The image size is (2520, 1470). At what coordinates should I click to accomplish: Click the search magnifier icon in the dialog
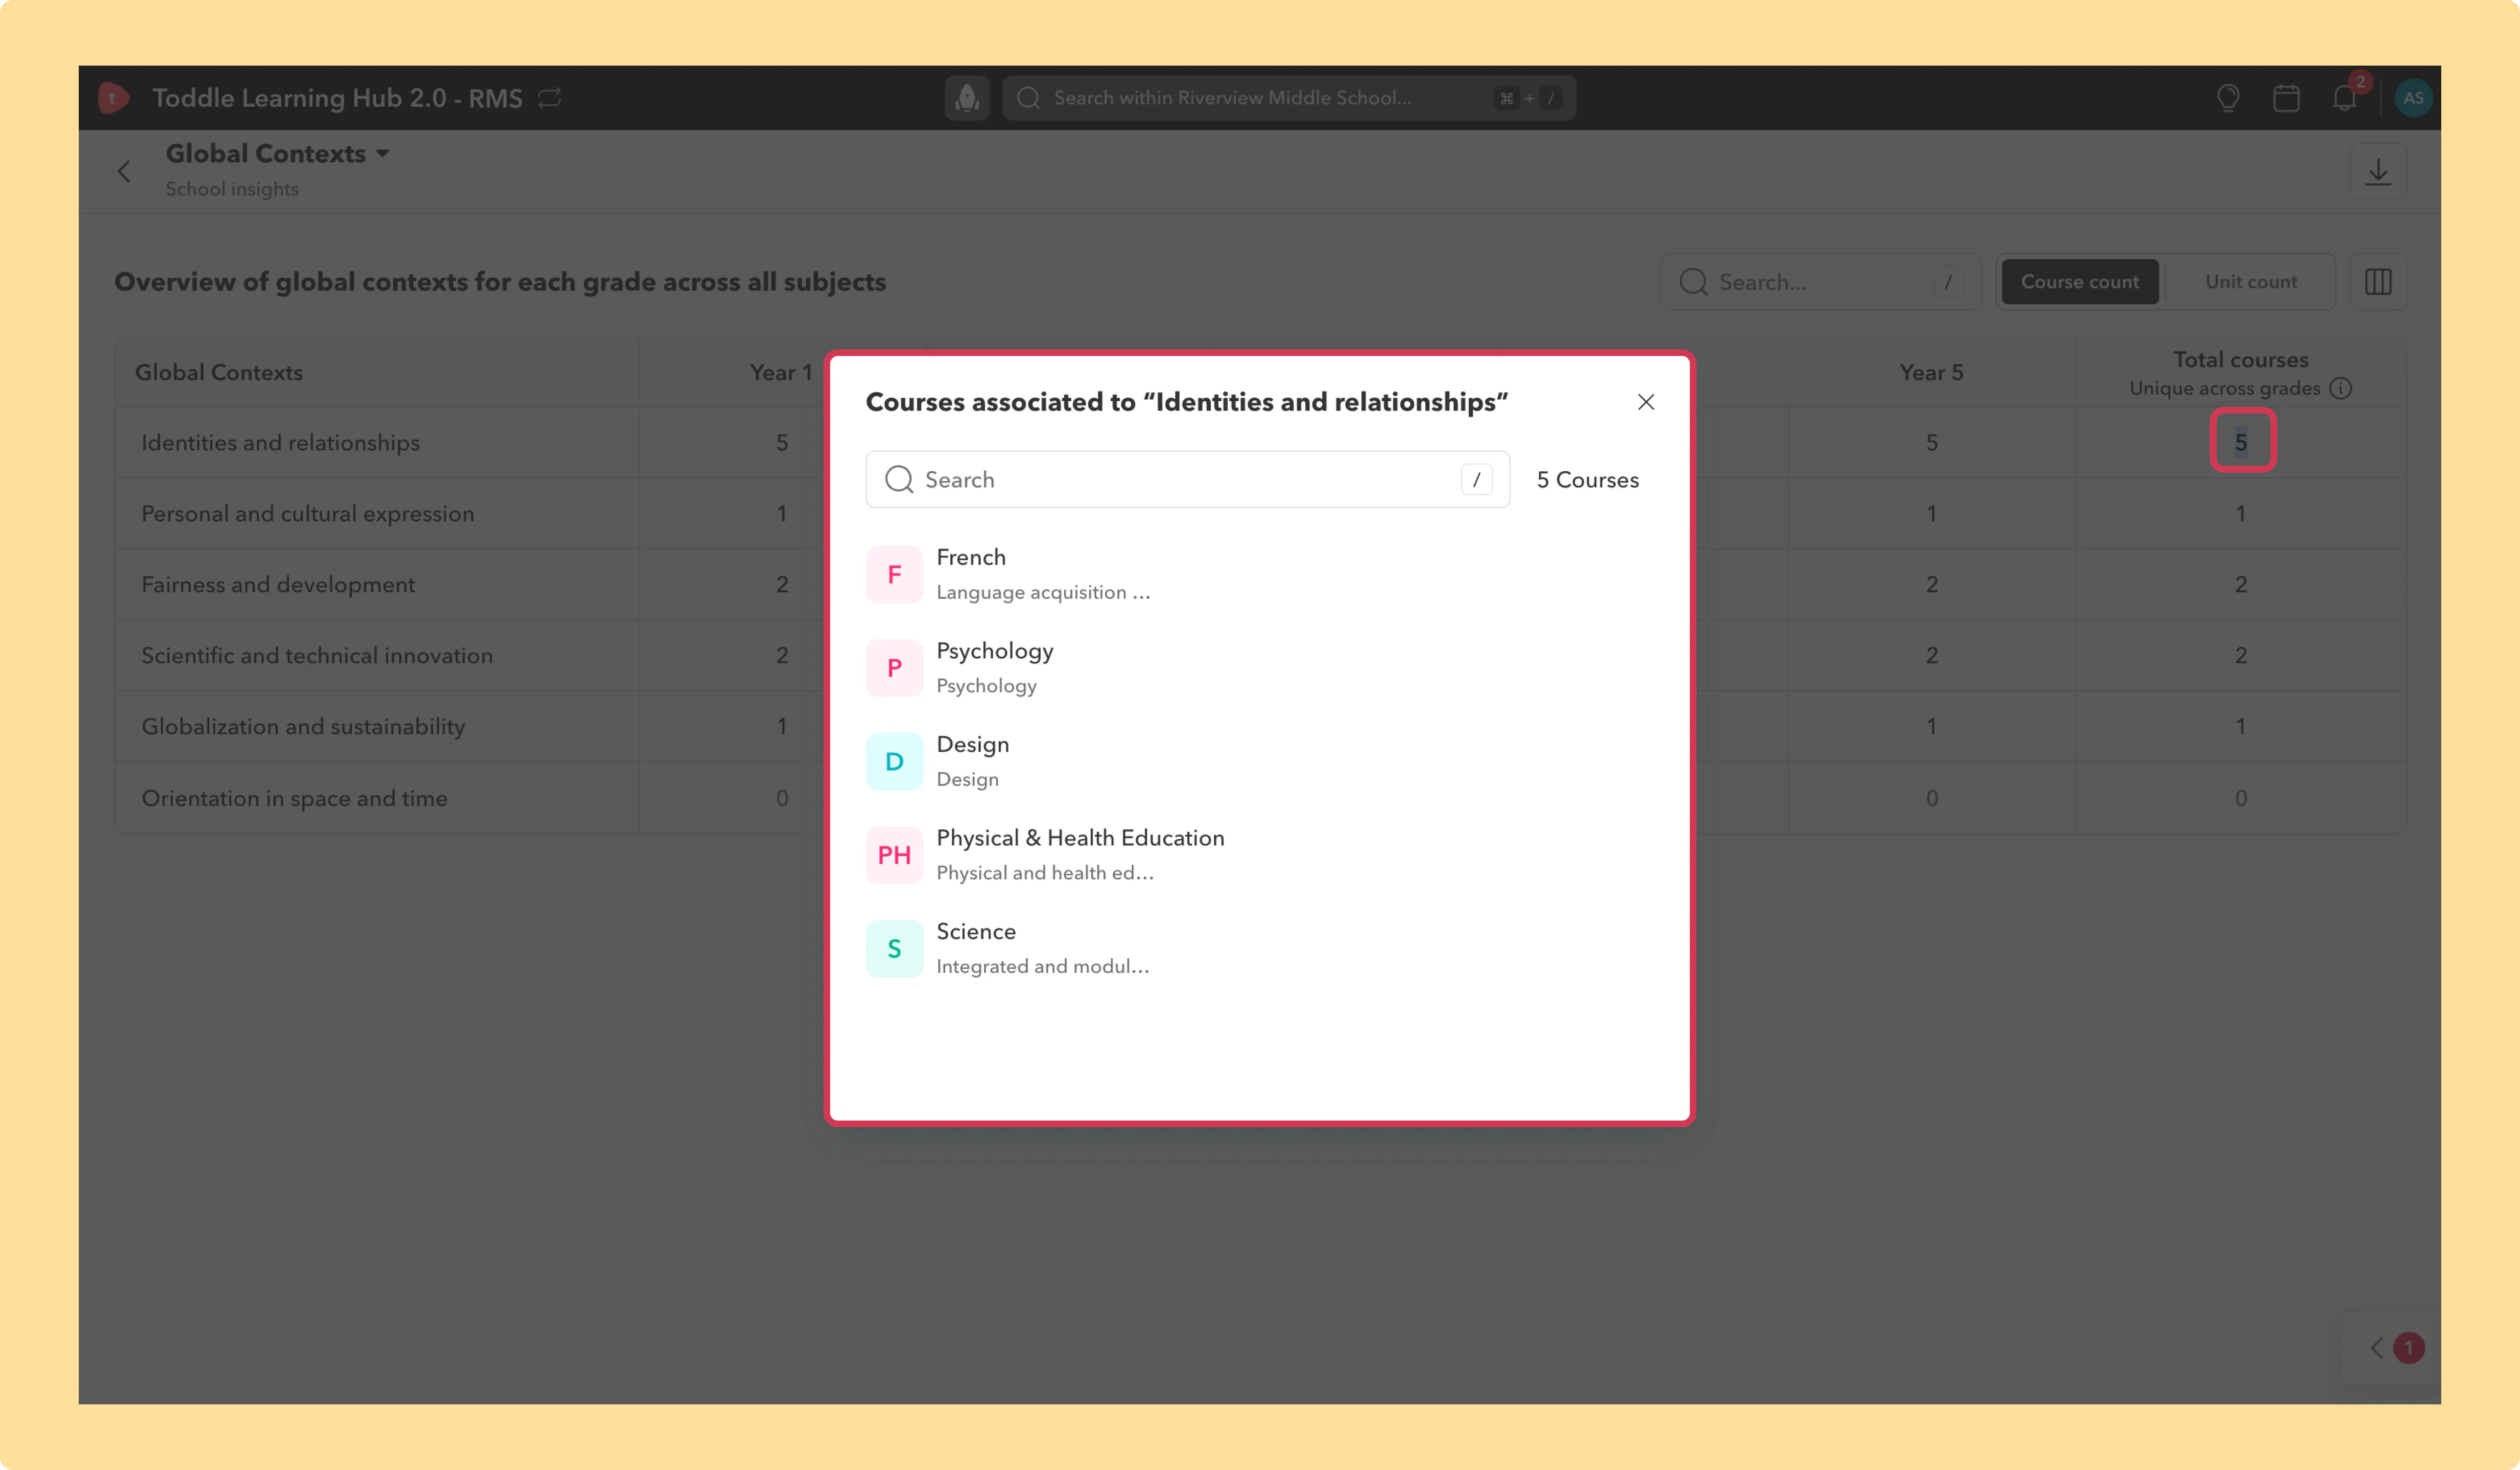pos(899,480)
